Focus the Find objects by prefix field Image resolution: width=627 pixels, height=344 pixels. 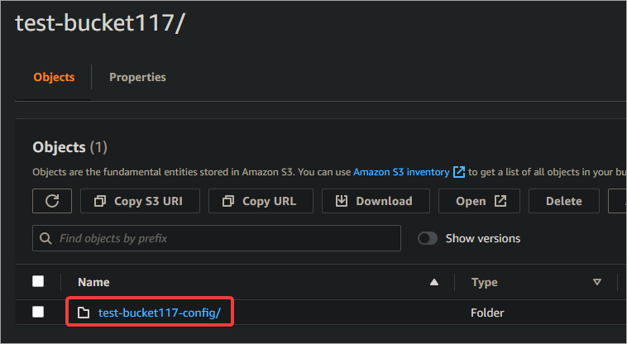[217, 238]
